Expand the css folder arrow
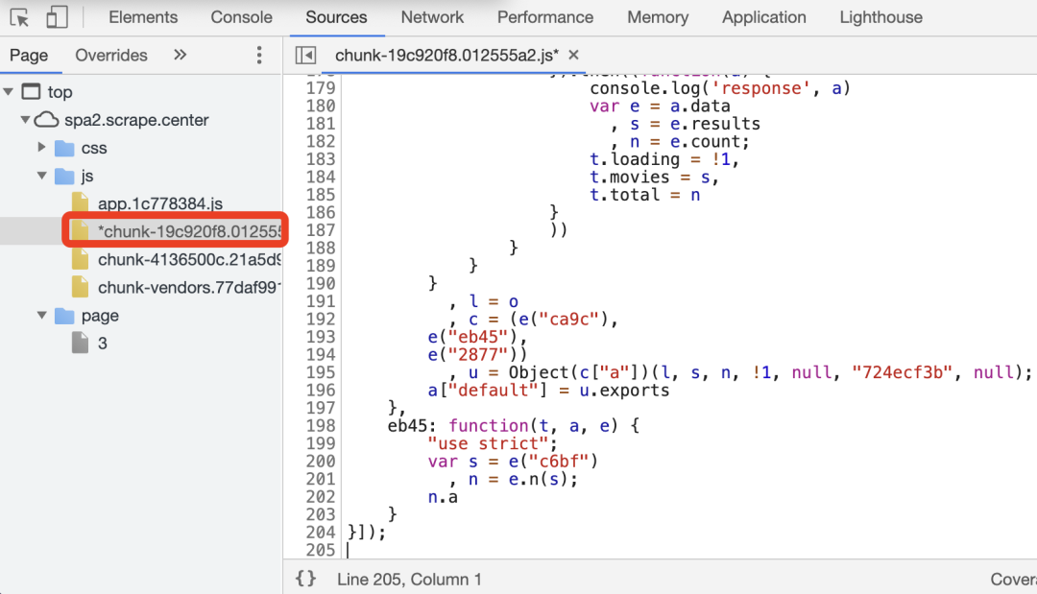The height and width of the screenshot is (594, 1037). (x=41, y=148)
